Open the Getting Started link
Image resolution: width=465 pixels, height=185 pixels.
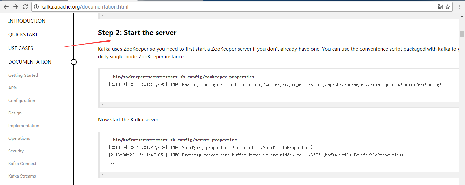23,75
